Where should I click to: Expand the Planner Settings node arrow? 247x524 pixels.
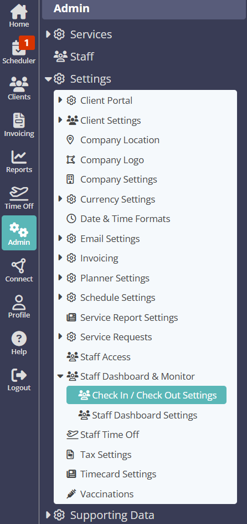tap(60, 278)
